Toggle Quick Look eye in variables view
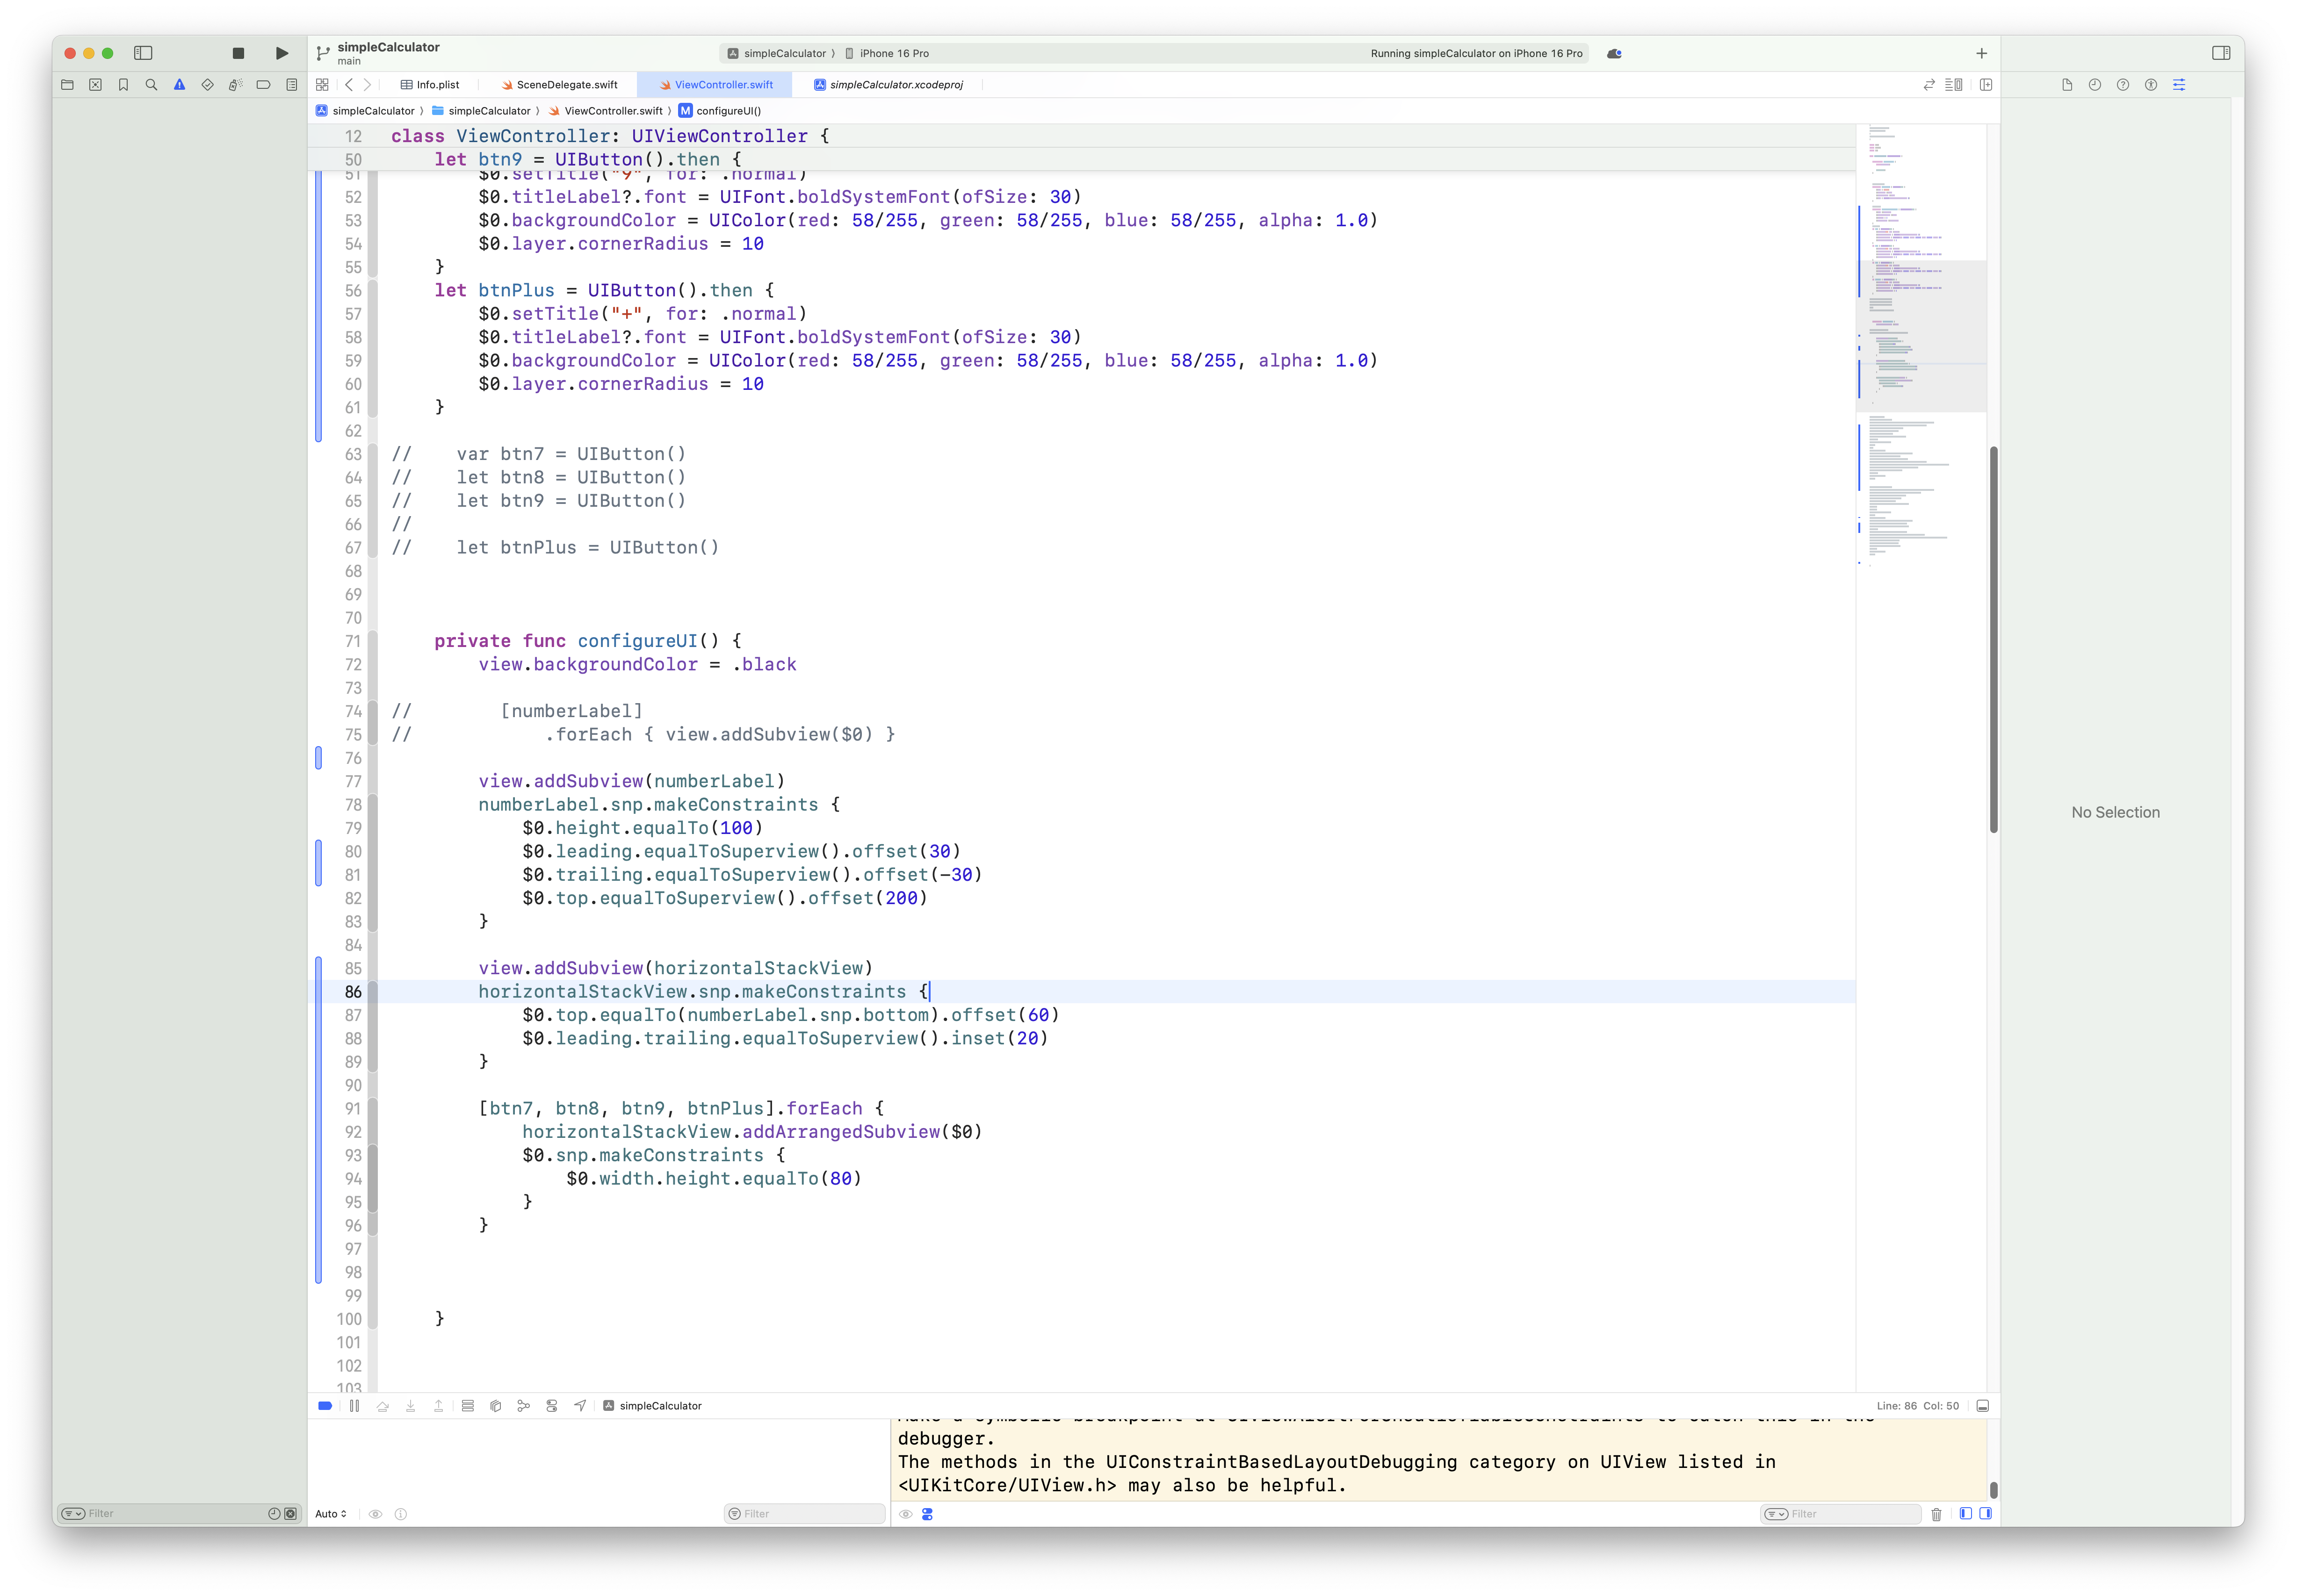Image resolution: width=2297 pixels, height=1596 pixels. (x=376, y=1514)
